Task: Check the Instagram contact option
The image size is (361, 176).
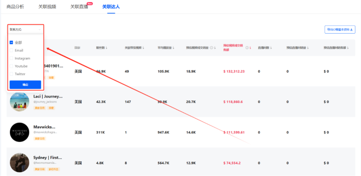Action: click(11, 58)
